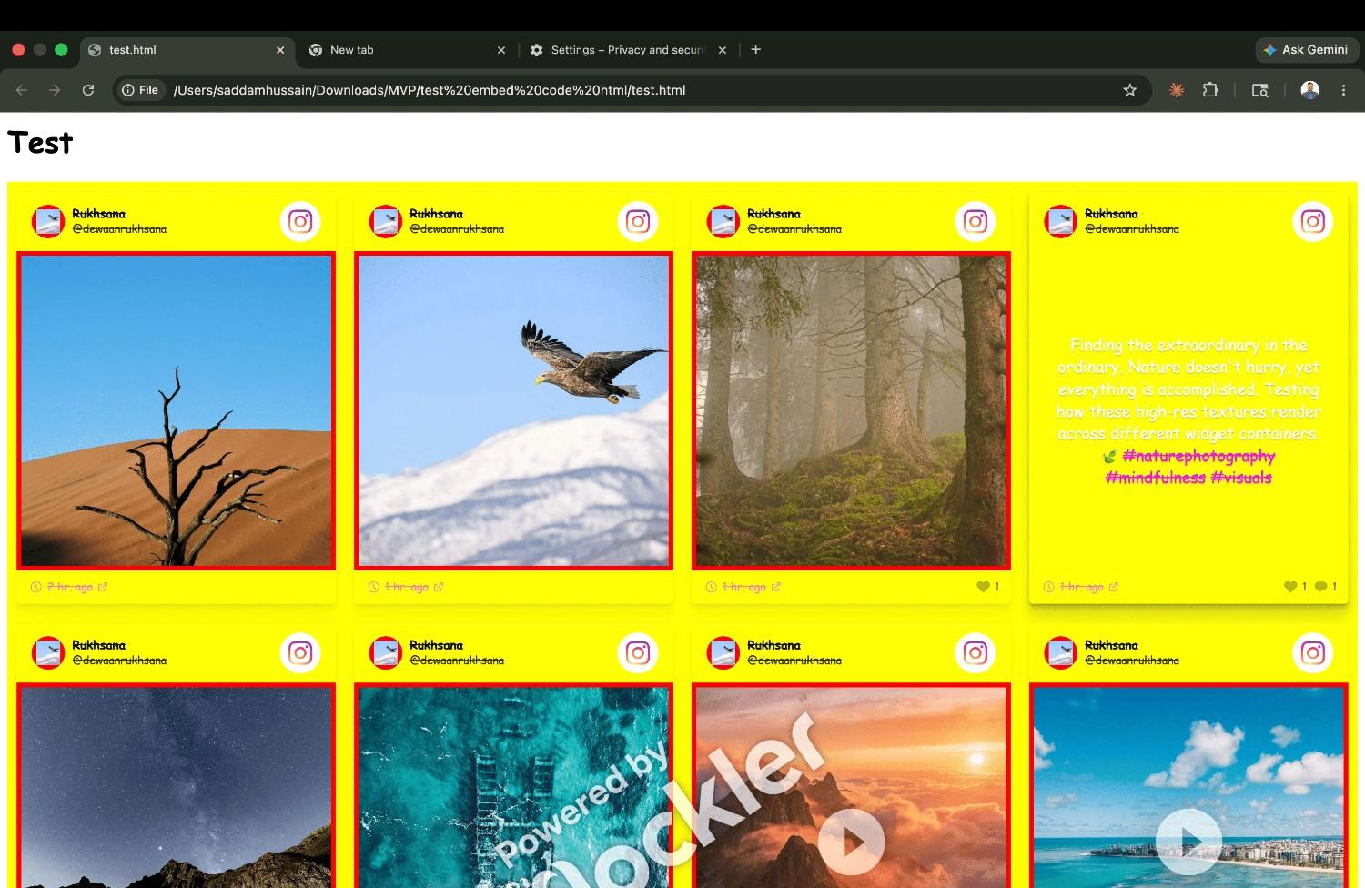Click "Rukhsana" name on desert tree card
The height and width of the screenshot is (888, 1365).
click(x=99, y=214)
